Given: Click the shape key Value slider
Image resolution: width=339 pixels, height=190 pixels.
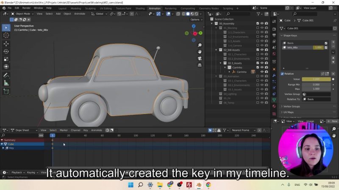Looking at the screenshot, I should 316,79.
